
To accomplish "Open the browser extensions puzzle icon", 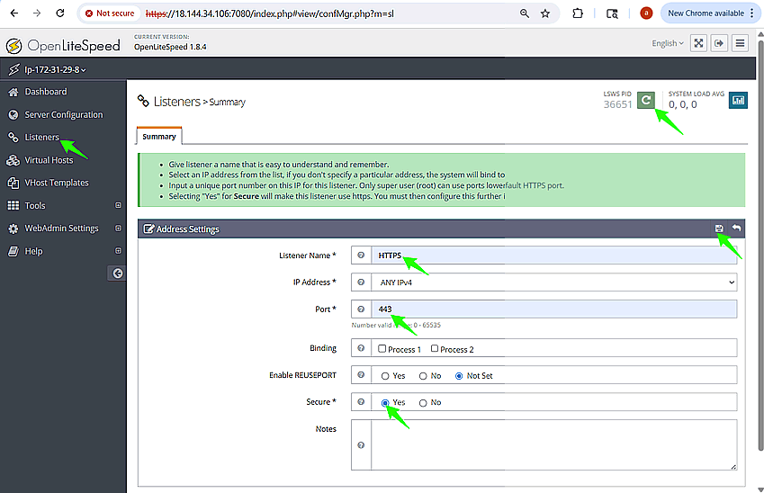I will (x=578, y=13).
